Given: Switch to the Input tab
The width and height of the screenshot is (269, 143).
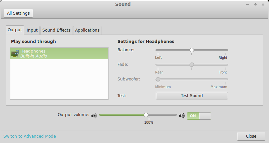Looking at the screenshot, I should [x=32, y=30].
